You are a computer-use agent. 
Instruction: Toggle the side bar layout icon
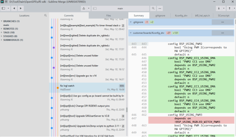coord(3,8)
